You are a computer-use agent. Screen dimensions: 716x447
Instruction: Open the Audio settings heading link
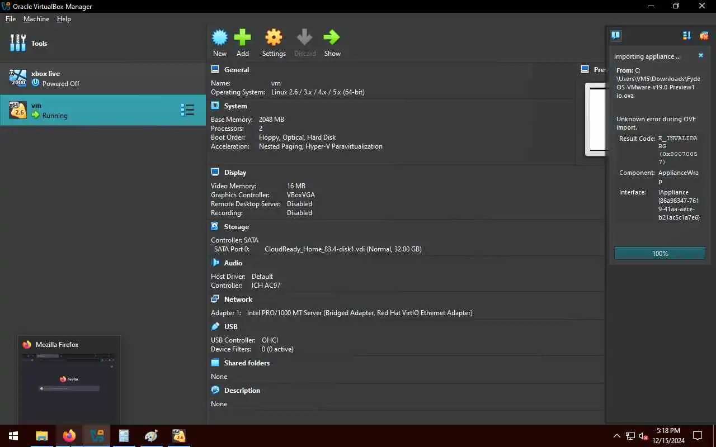click(x=233, y=263)
